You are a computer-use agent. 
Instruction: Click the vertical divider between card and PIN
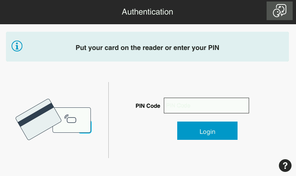click(x=108, y=120)
